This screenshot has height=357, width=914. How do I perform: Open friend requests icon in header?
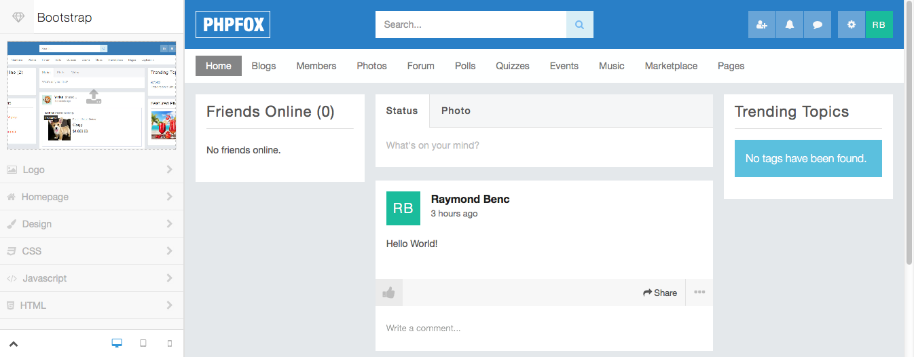tap(761, 24)
